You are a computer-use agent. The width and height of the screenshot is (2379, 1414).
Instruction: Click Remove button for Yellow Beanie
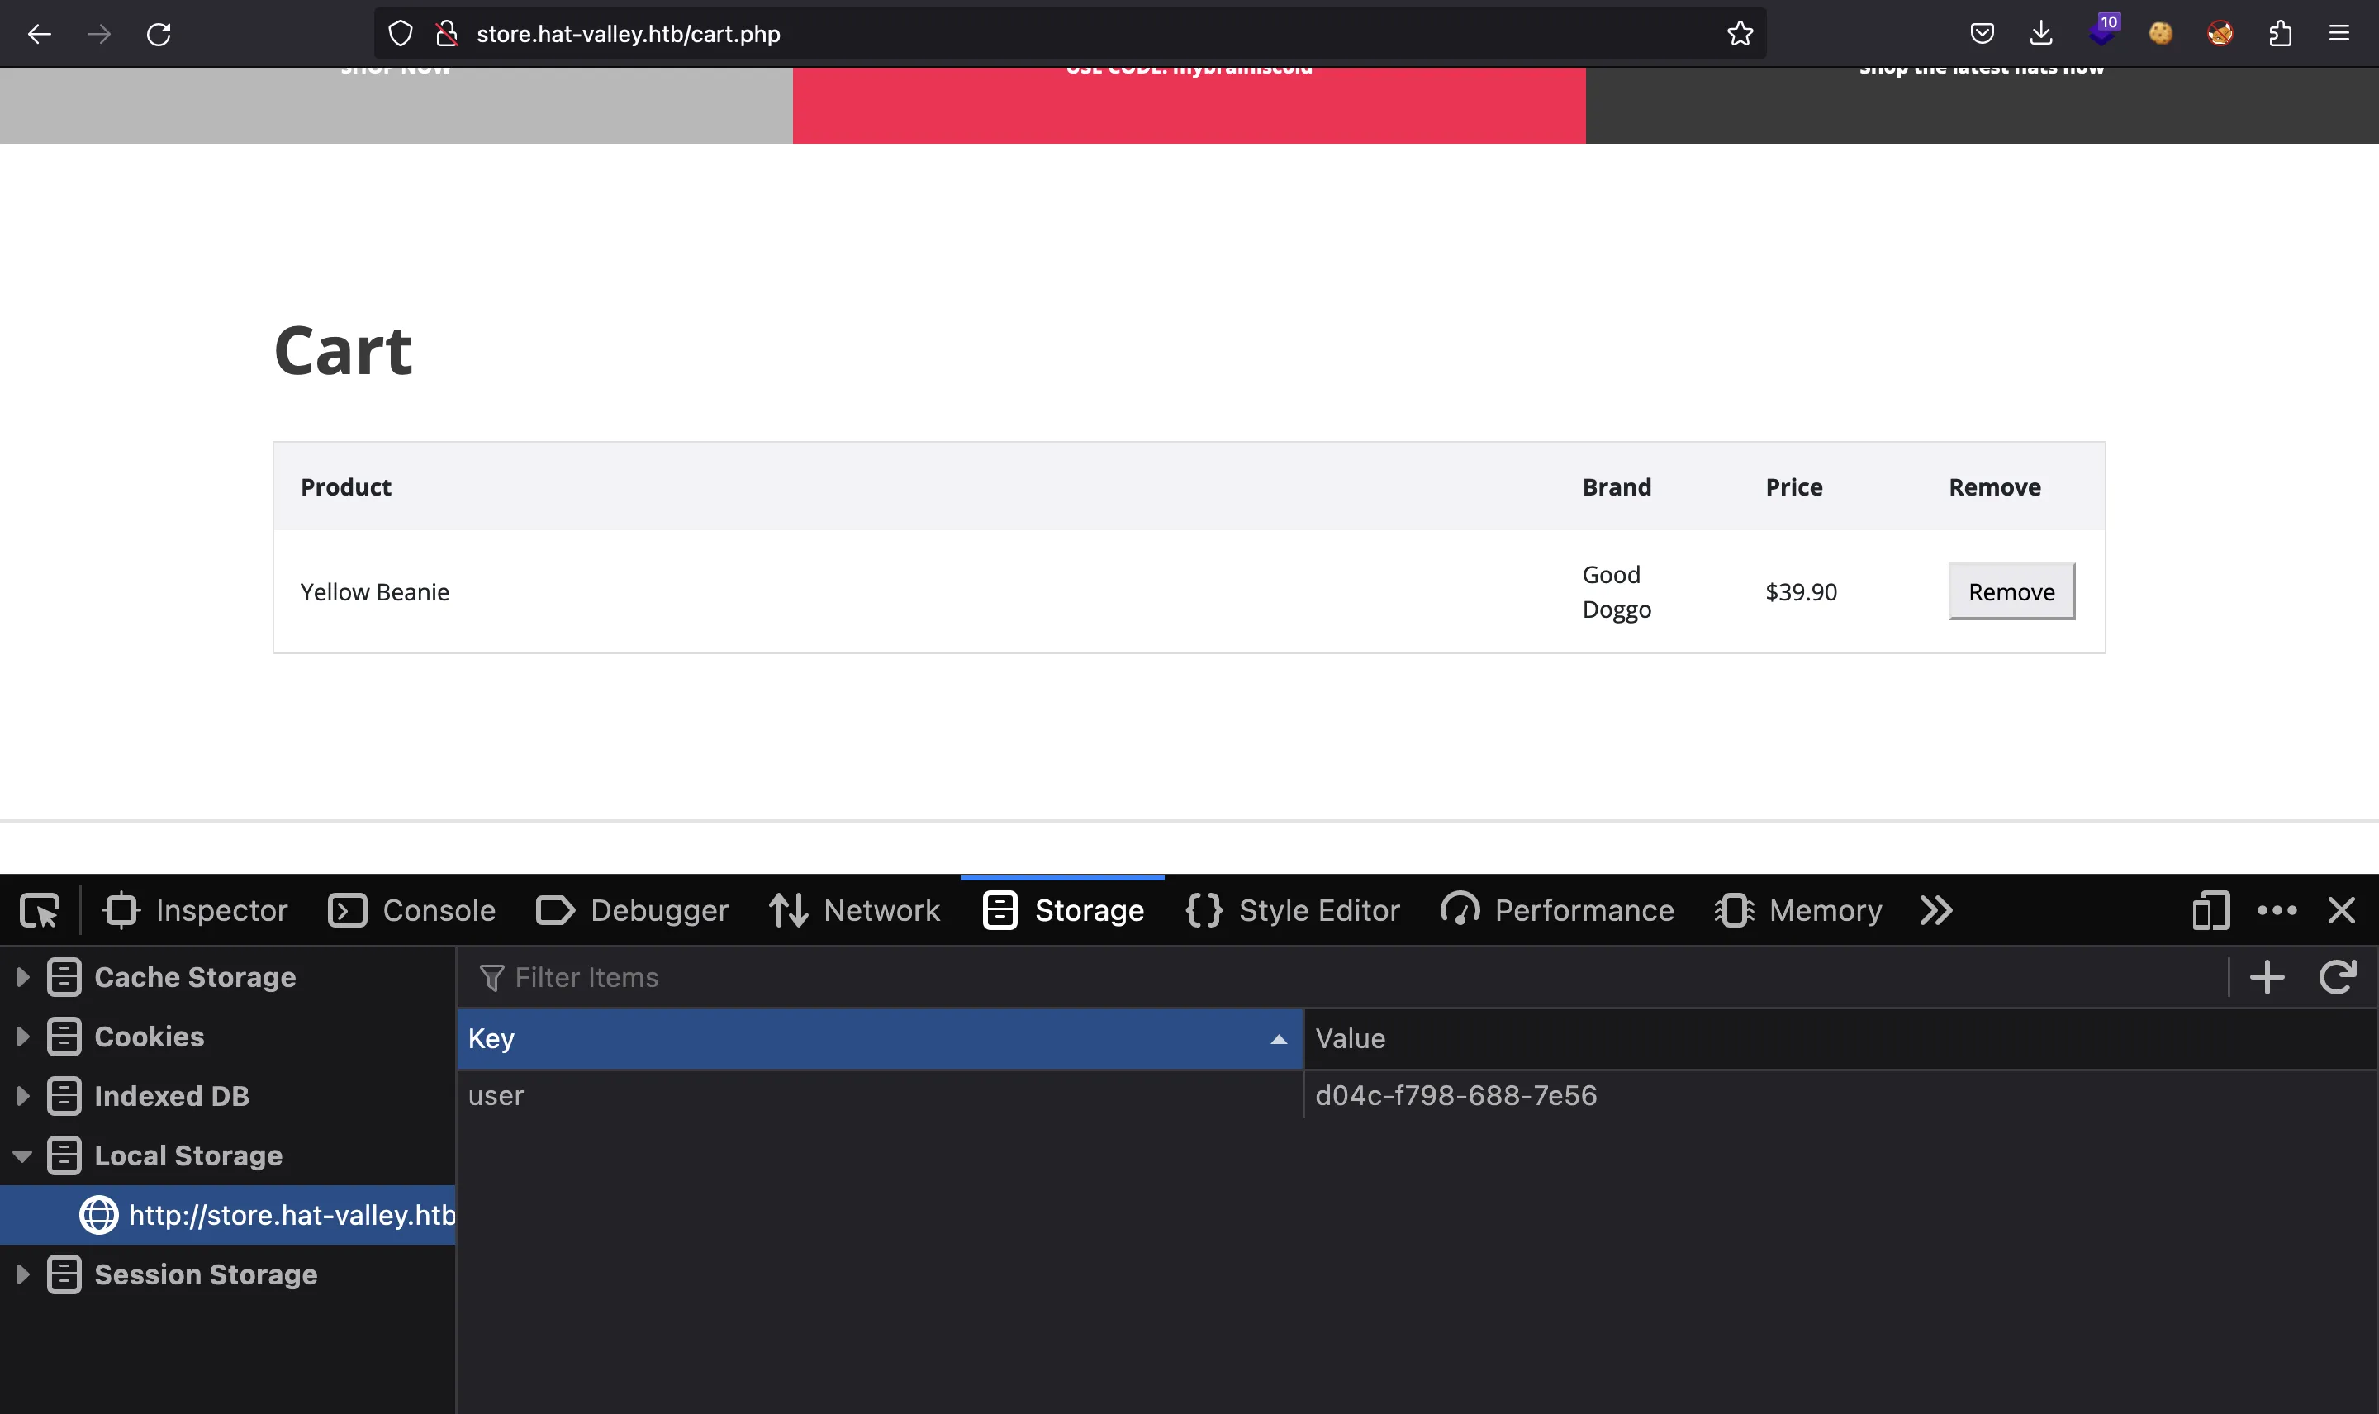pyautogui.click(x=2011, y=591)
